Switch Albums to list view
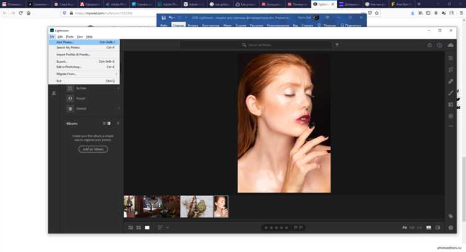Image resolution: width=466 pixels, height=252 pixels. pyautogui.click(x=104, y=123)
